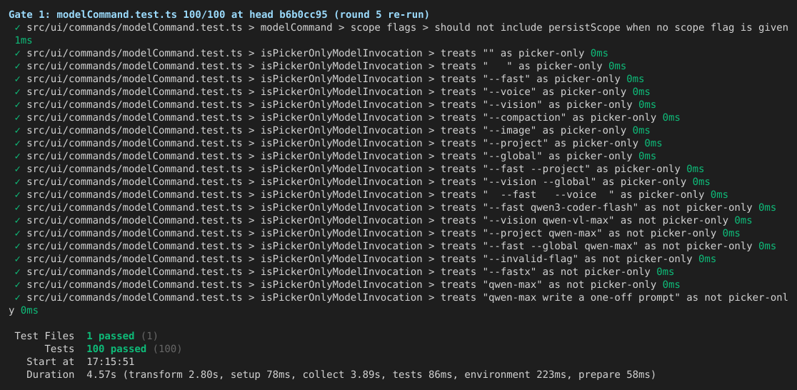This screenshot has width=797, height=390.
Task: Click the checkmark for "qwen-max write a one-off prompt" test
Action: click(18, 297)
